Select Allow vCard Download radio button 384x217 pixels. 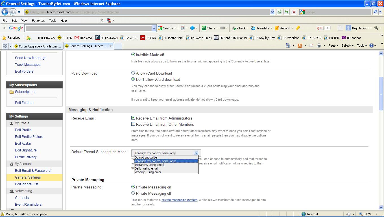click(133, 73)
